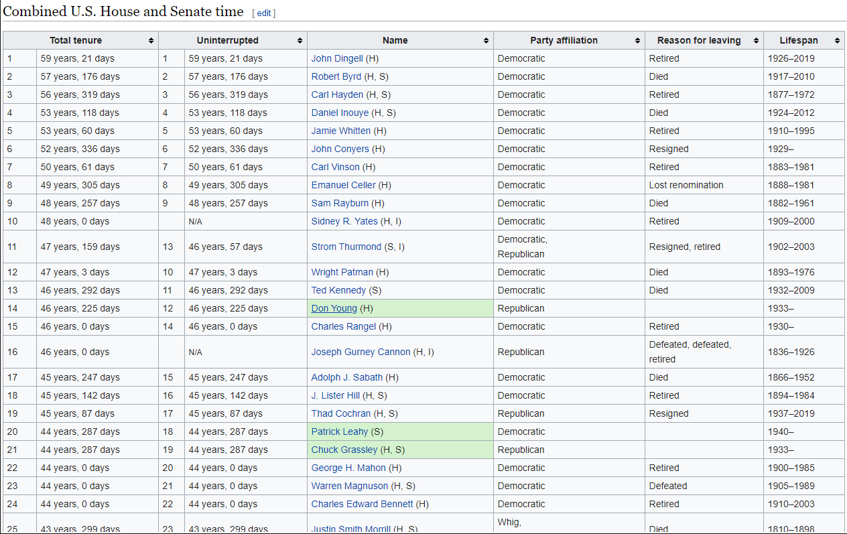Open Ted Kennedy article link
847x534 pixels.
(x=339, y=290)
